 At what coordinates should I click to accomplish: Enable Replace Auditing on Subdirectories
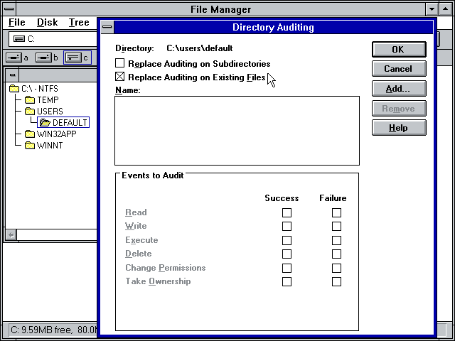120,63
